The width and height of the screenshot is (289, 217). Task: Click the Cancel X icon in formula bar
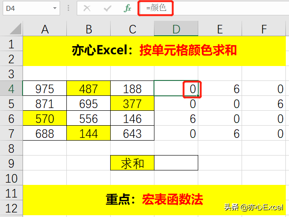pos(87,8)
